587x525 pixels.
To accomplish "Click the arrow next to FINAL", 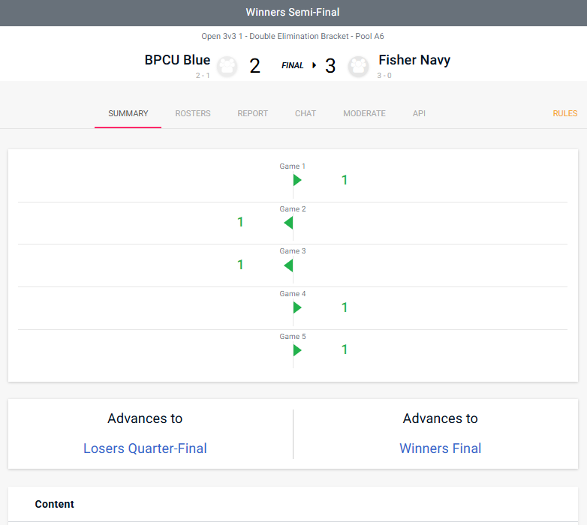I will (x=314, y=65).
